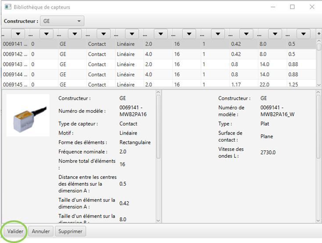
Task: Click the Supprimer button
Action: click(x=70, y=231)
